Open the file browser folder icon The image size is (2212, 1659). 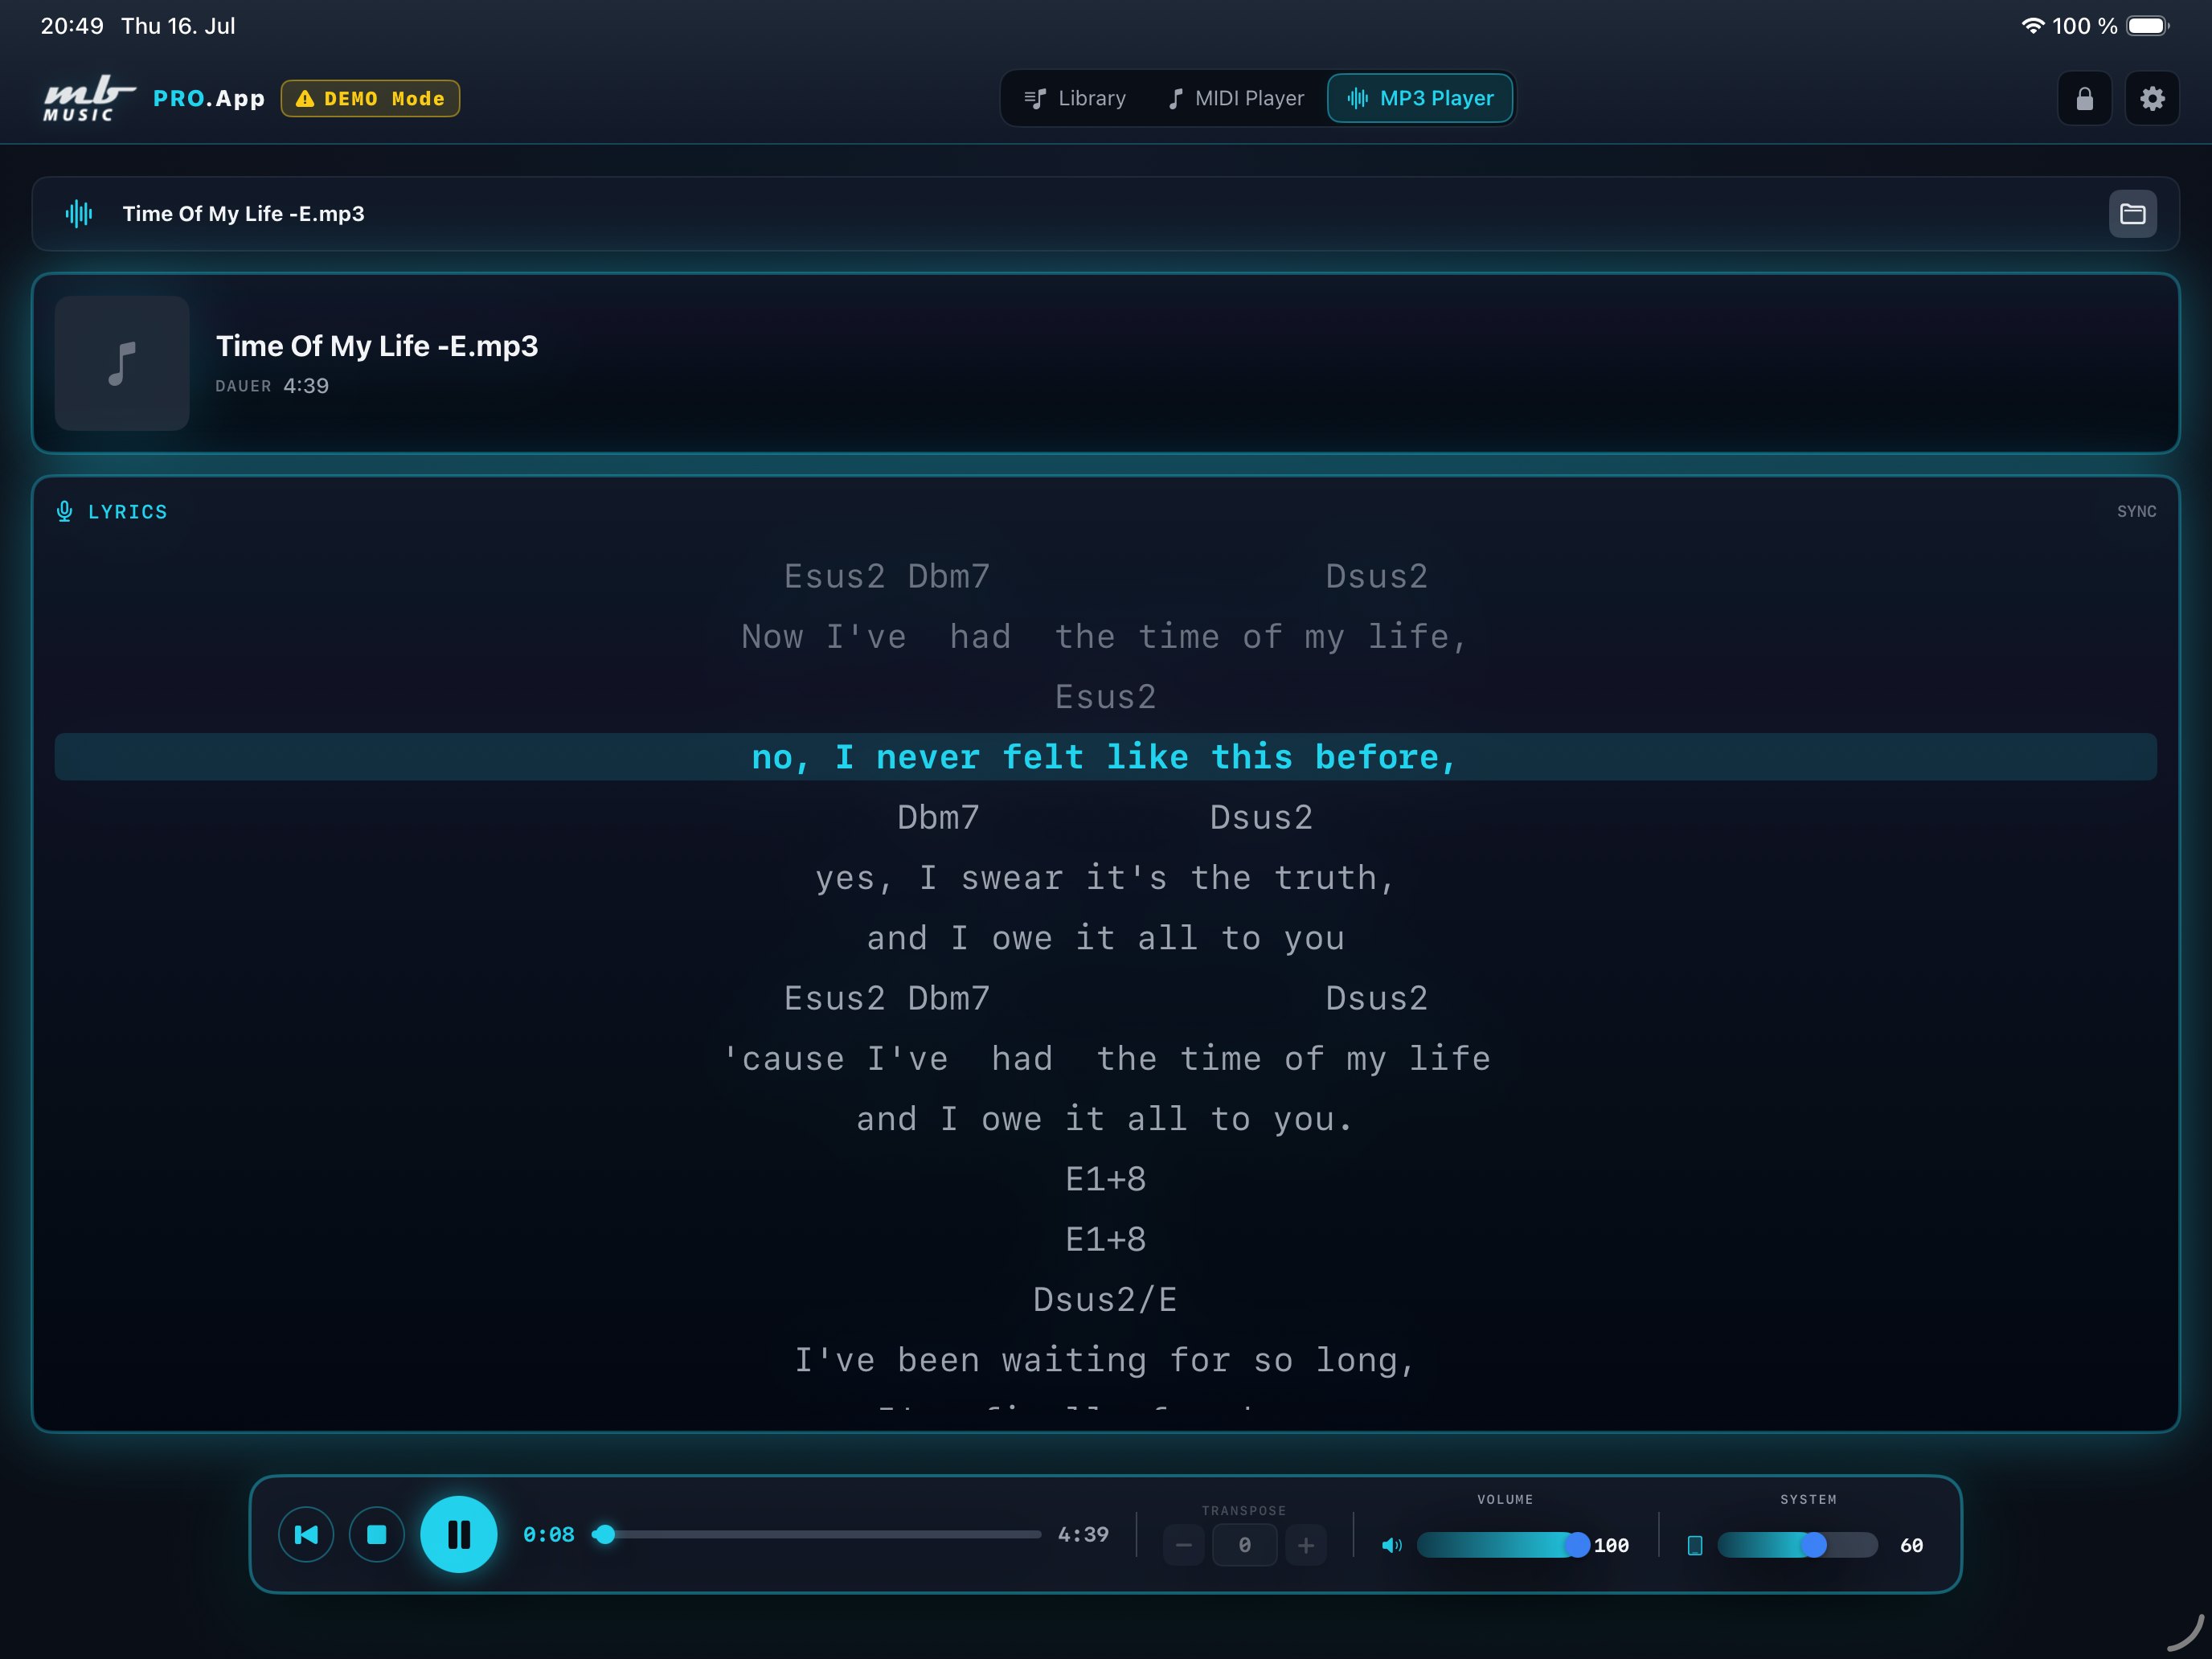[x=2132, y=214]
